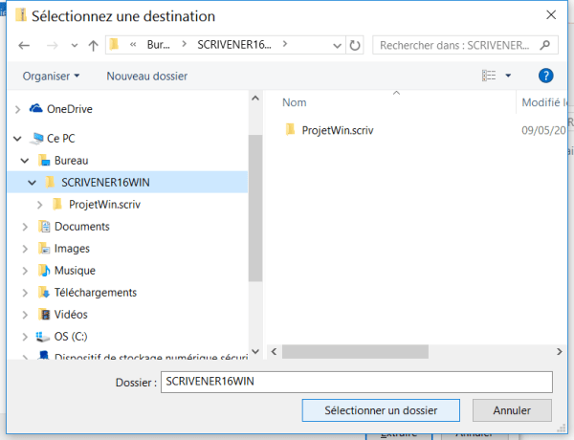Open the blue help icon
574x440 pixels.
(x=545, y=76)
